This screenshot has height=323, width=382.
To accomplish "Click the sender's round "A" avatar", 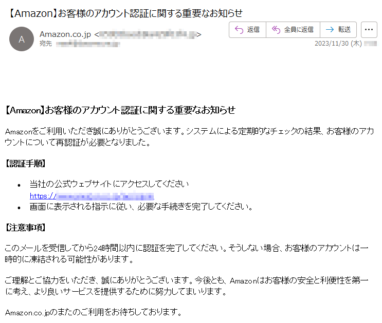I will tap(22, 39).
